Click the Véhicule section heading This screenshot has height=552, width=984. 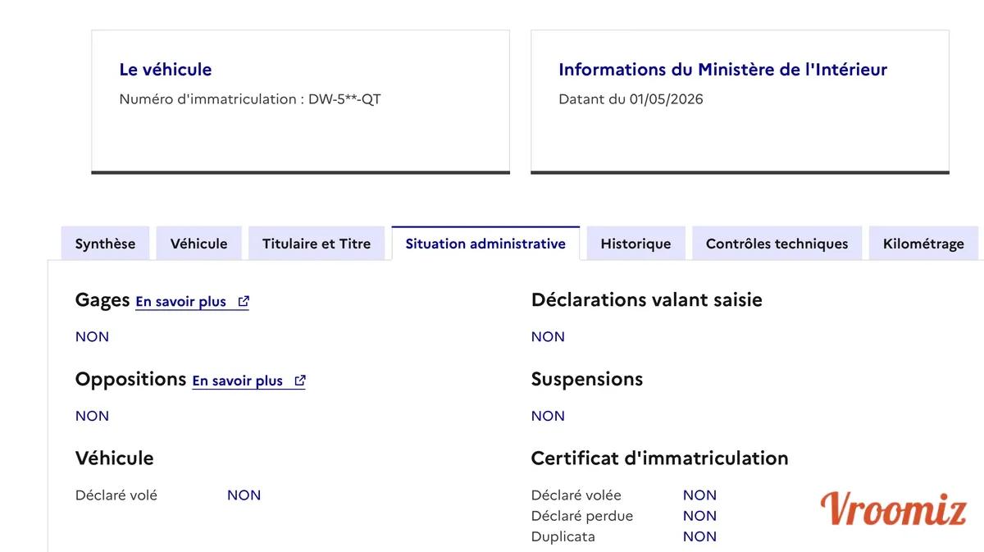(114, 458)
